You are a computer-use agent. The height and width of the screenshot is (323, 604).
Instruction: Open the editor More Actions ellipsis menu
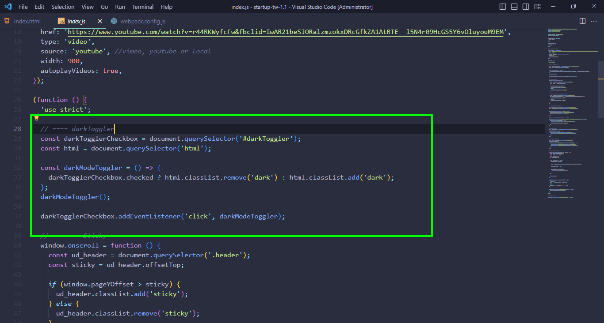[594, 21]
